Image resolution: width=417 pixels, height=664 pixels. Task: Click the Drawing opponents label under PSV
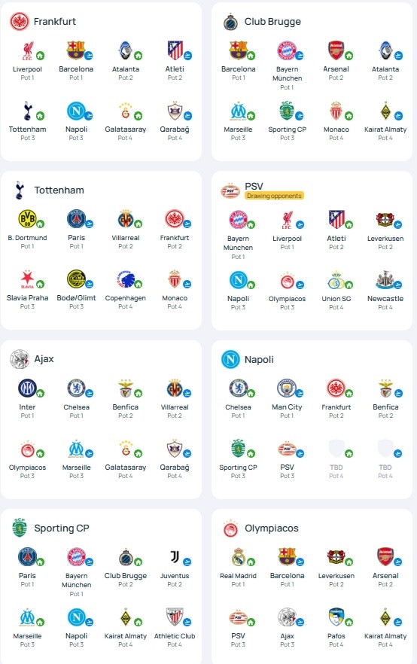tap(274, 196)
